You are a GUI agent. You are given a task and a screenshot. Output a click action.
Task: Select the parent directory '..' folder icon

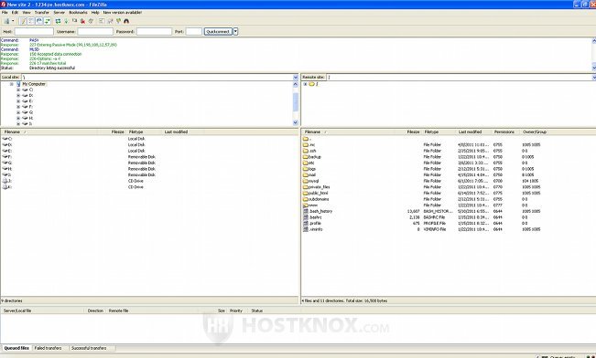(x=306, y=139)
